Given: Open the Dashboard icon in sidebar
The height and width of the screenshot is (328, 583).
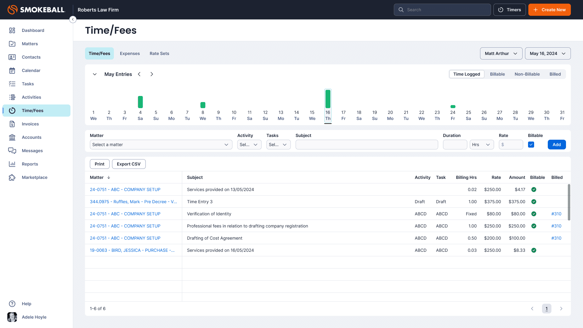Looking at the screenshot, I should pyautogui.click(x=12, y=30).
